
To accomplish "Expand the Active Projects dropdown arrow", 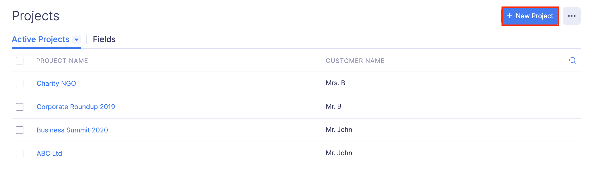I will [x=76, y=40].
